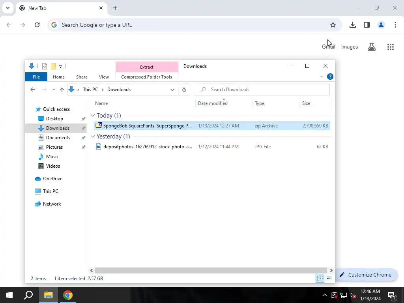Click the Gmail link

tap(329, 47)
